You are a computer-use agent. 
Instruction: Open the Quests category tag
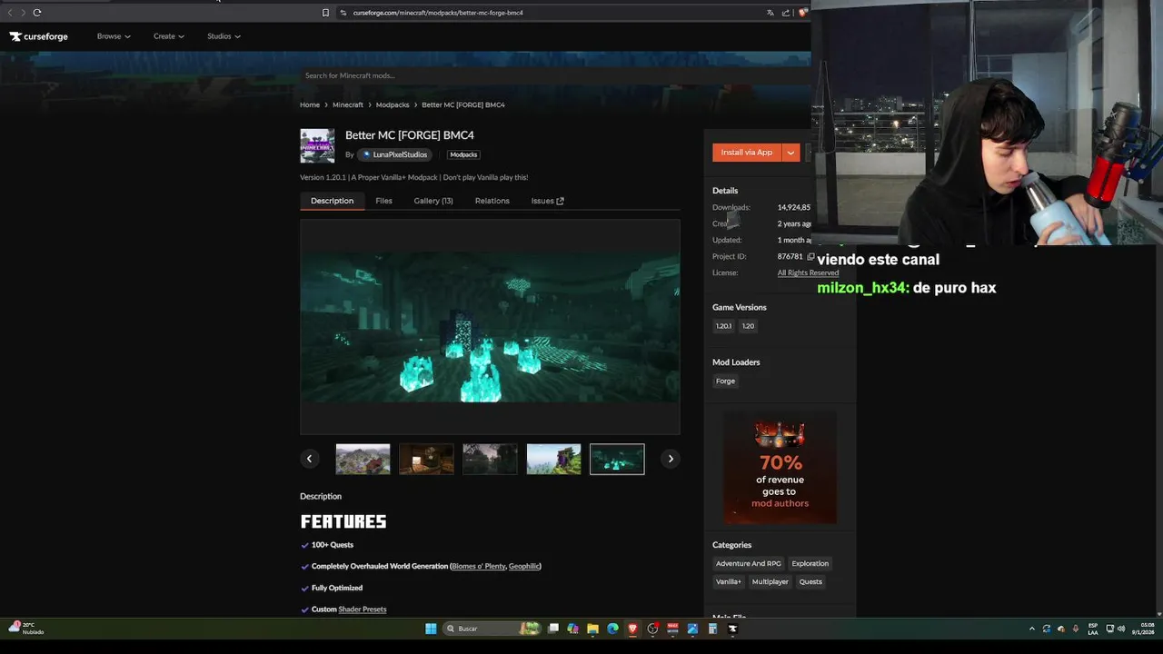(x=810, y=581)
